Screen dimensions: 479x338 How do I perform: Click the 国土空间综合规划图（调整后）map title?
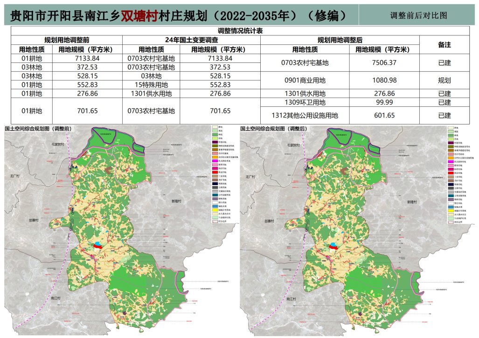click(274, 129)
